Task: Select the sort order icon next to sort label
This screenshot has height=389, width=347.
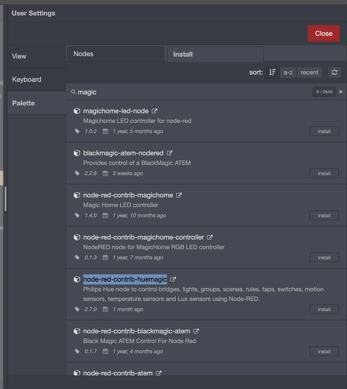Action: pos(272,72)
